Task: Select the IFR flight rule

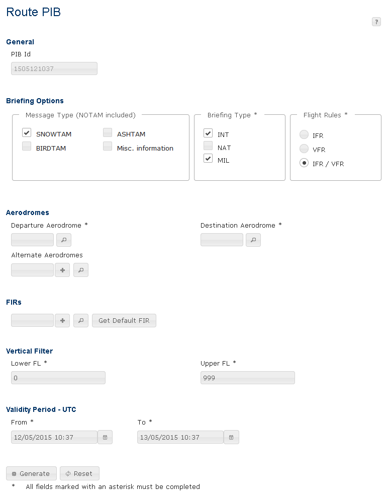Action: pos(304,135)
